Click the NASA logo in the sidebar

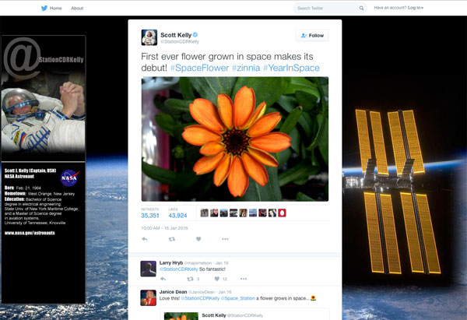[x=70, y=178]
